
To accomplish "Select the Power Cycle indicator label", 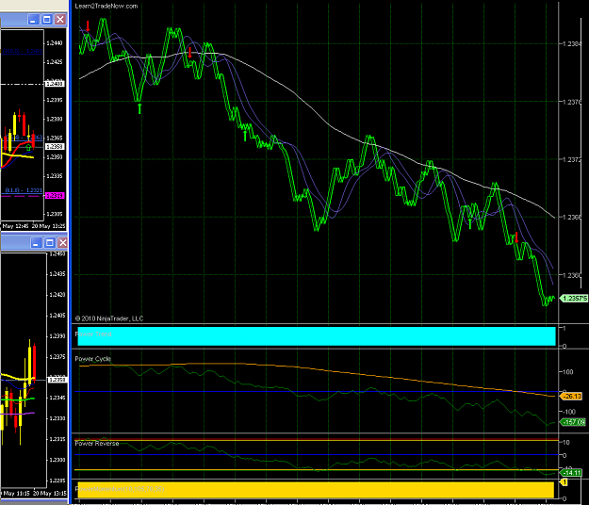I will pyautogui.click(x=92, y=359).
